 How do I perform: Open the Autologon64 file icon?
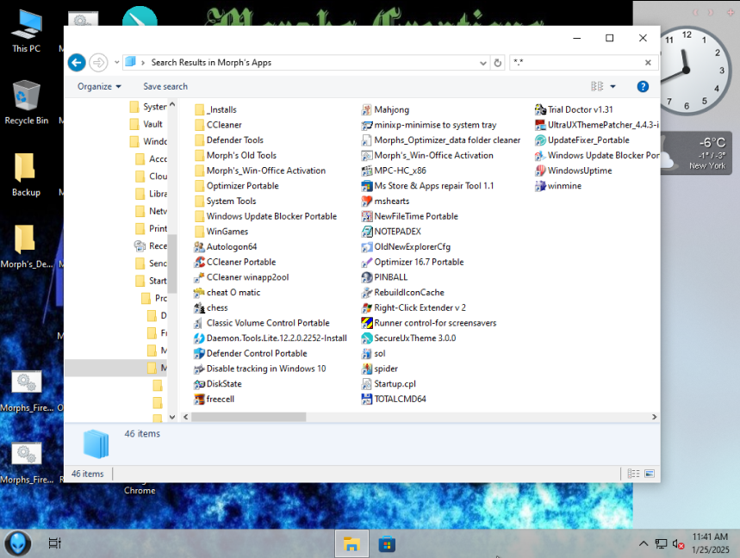coord(199,246)
